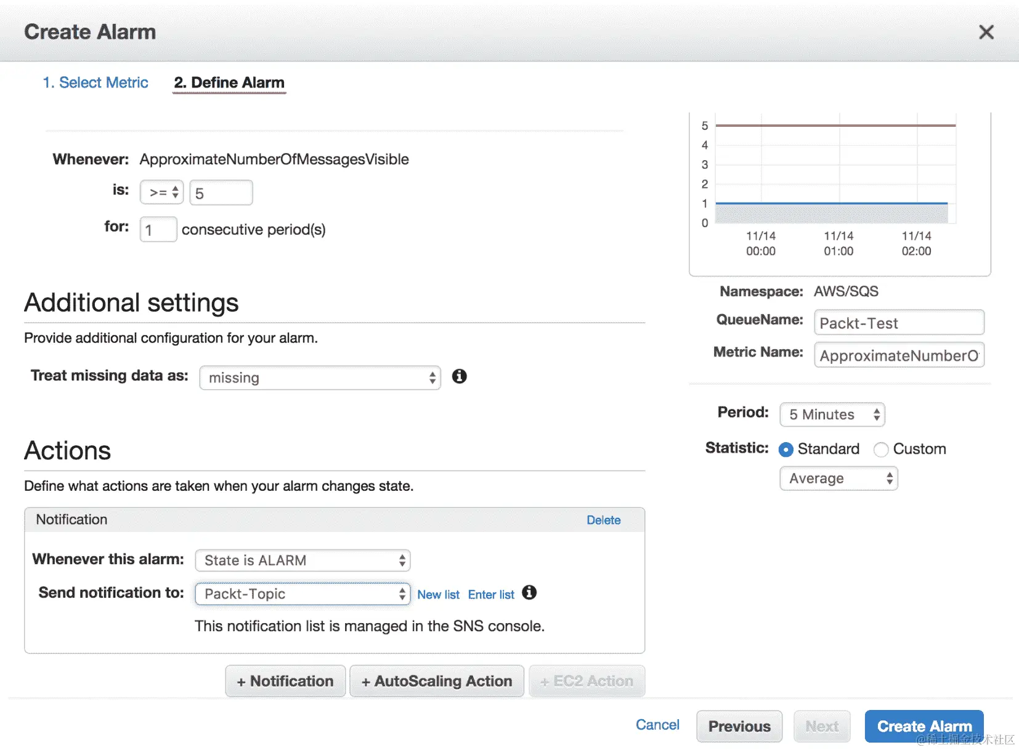The image size is (1019, 750).
Task: Open the comparison operator >= dropdown
Action: pyautogui.click(x=162, y=193)
